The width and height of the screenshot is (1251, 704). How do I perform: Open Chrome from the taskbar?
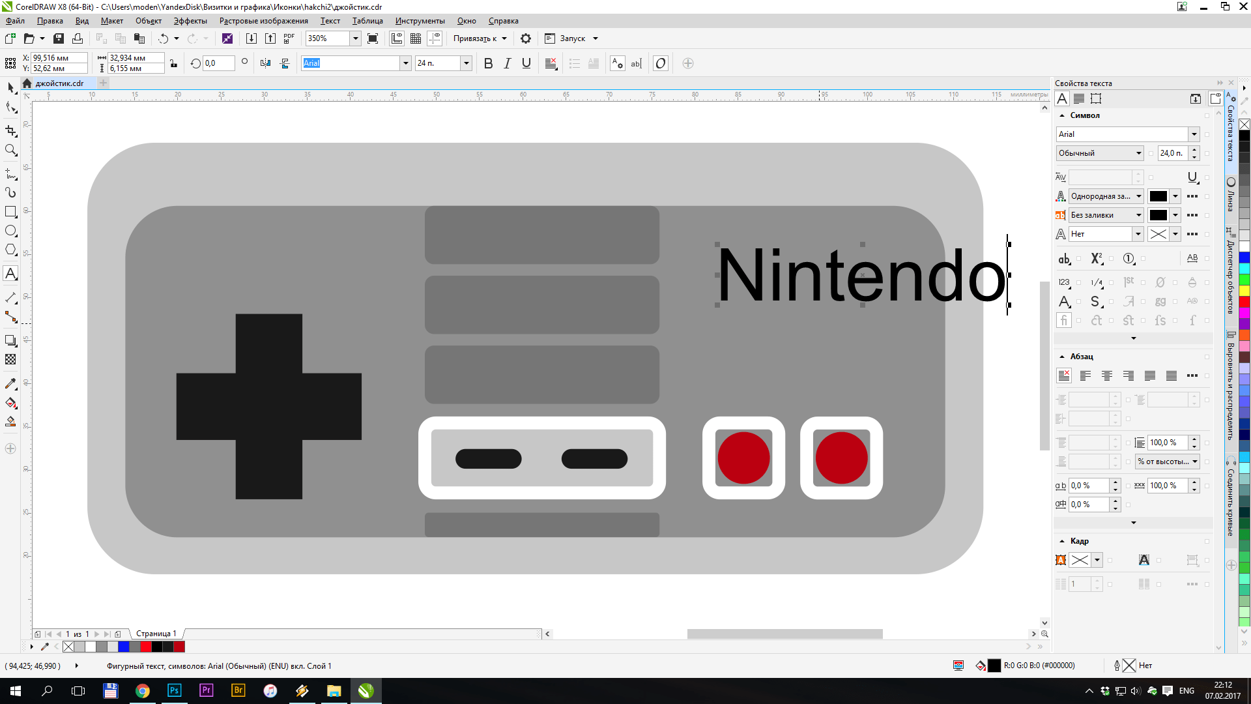(x=142, y=691)
